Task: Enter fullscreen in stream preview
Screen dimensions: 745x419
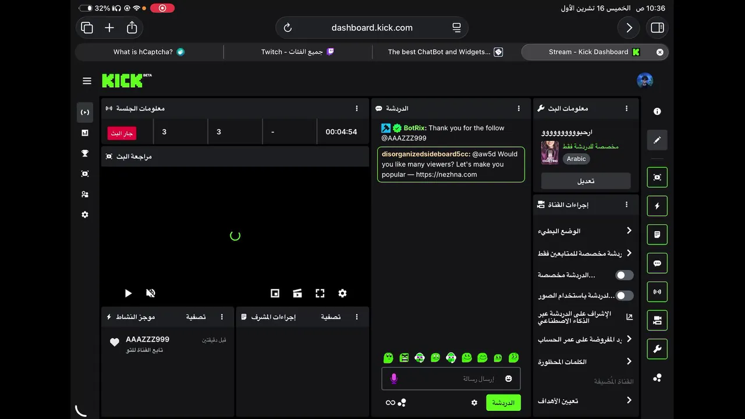Action: (x=320, y=293)
